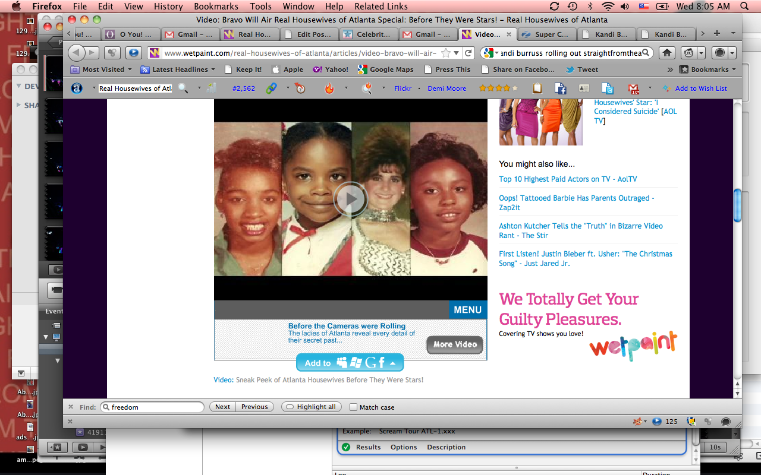This screenshot has height=475, width=761.
Task: Click the flame hot pages icon
Action: click(x=329, y=88)
